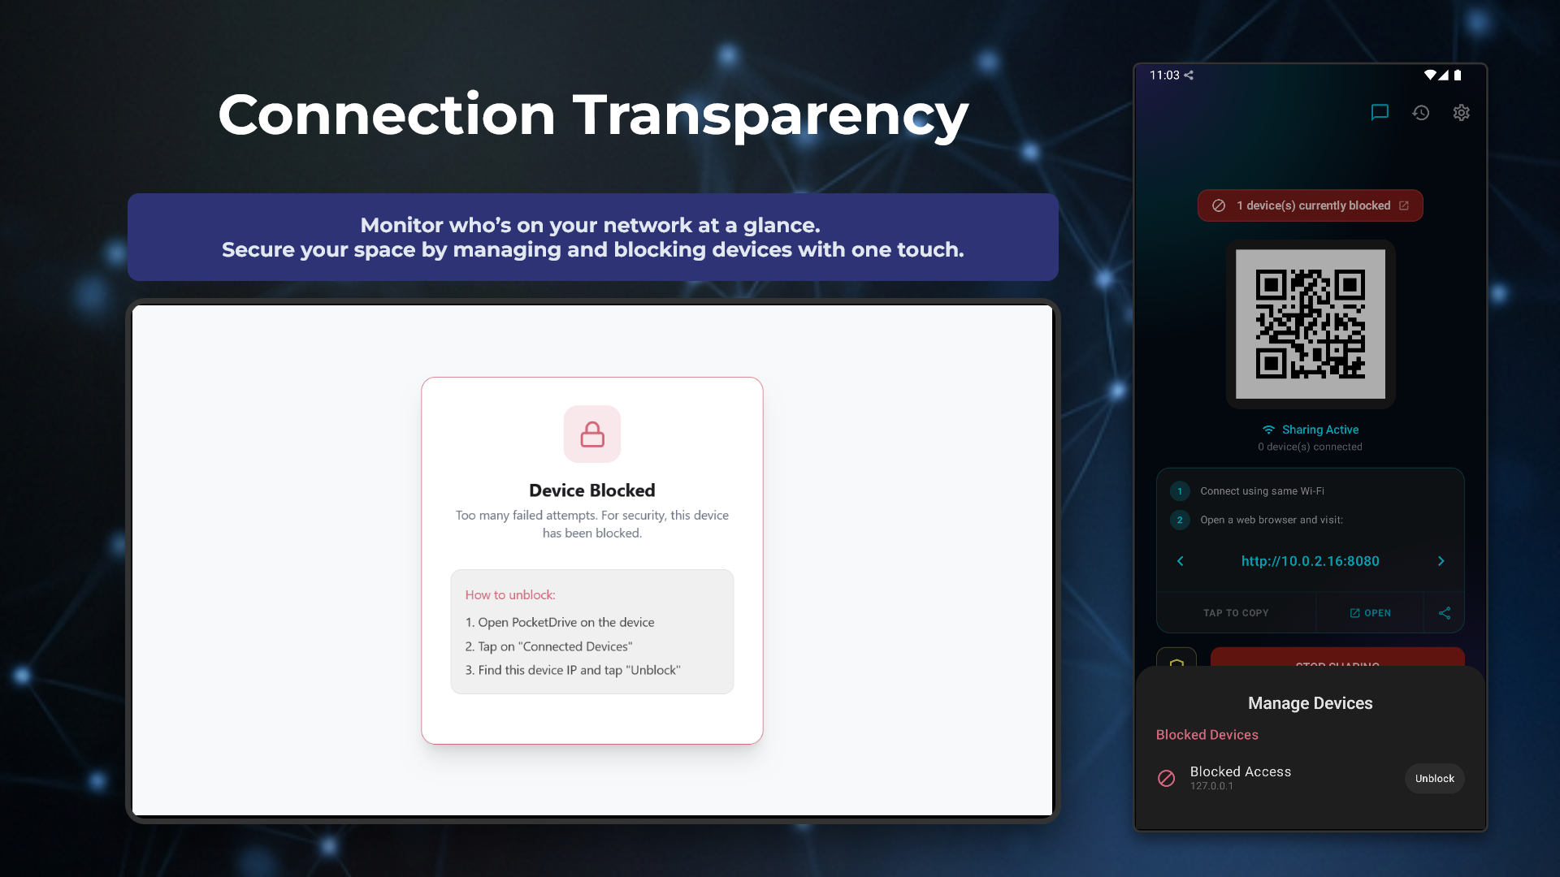Open the chat messages icon

click(1380, 113)
